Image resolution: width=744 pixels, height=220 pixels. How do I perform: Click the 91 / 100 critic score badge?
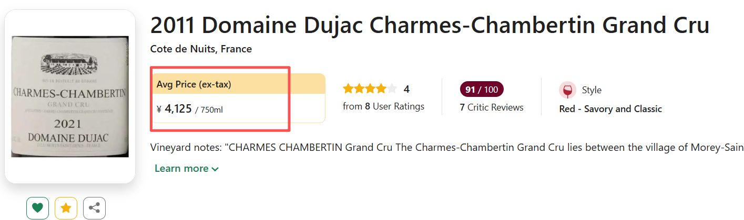482,90
